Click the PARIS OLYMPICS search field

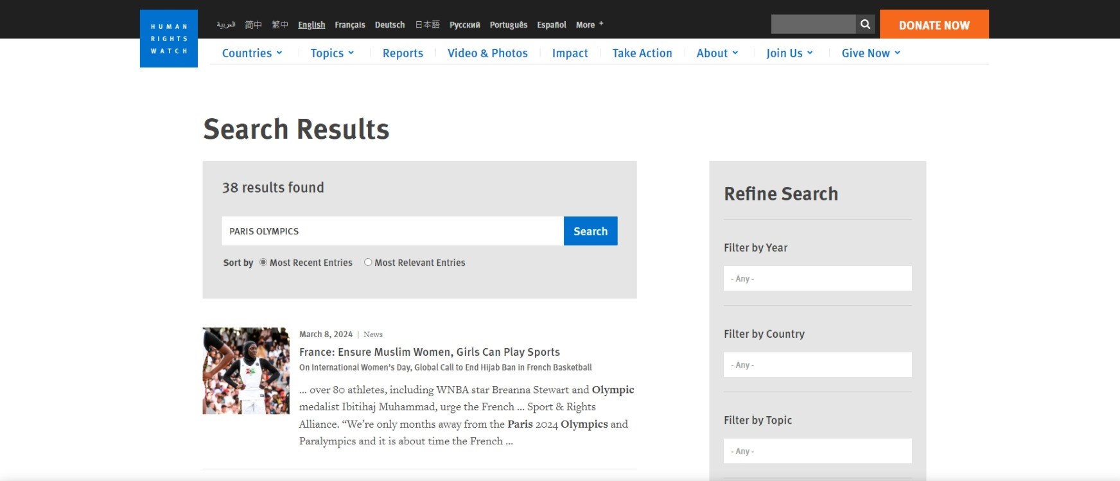click(x=392, y=231)
